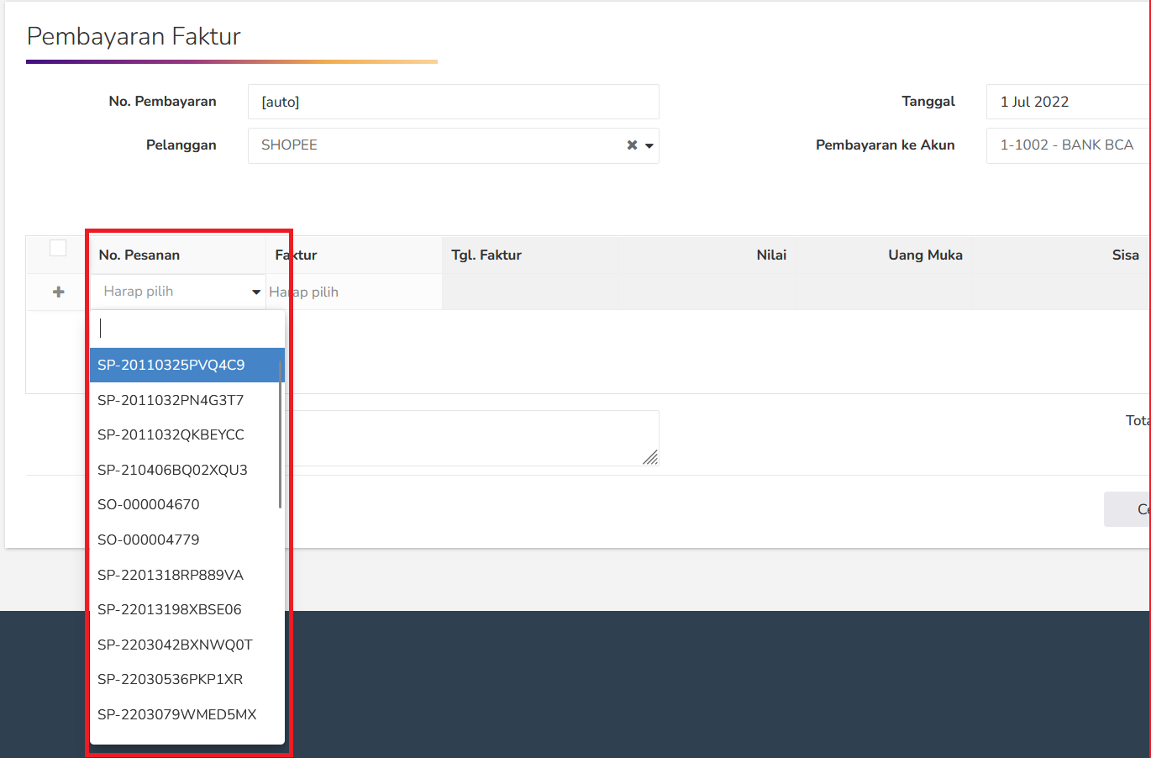
Task: Click the notes textarea resize handle
Action: pyautogui.click(x=650, y=457)
